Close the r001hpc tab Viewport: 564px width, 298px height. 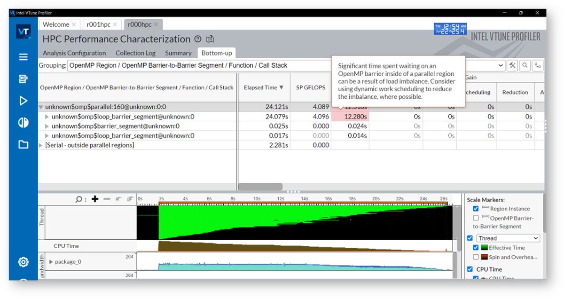click(115, 24)
